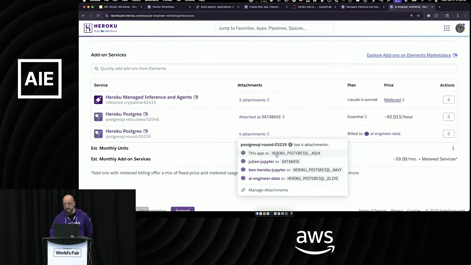Click hexagon icon next to ben-heroku-jupyter
471x265 pixels.
pos(243,170)
